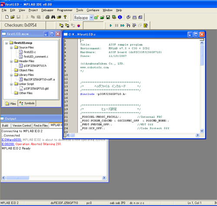
Task: Click Output window horizontal scroll thumb
Action: pyautogui.click(x=17, y=178)
